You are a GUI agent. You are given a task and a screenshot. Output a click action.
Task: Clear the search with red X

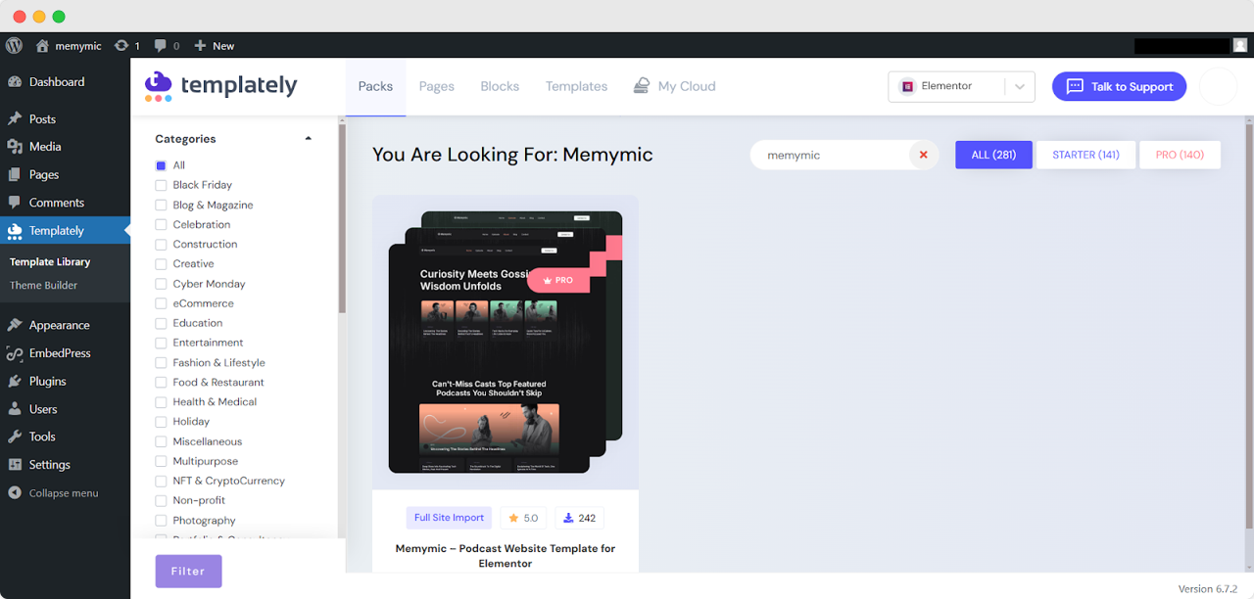[923, 155]
